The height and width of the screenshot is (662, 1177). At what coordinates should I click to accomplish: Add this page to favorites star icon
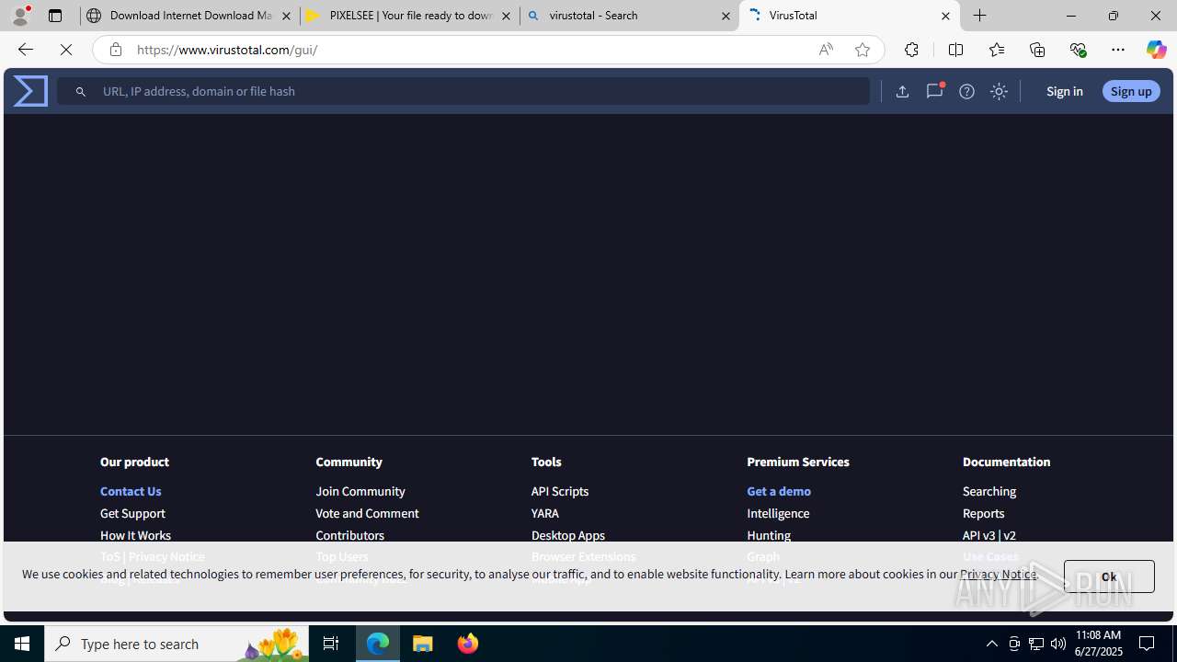pyautogui.click(x=863, y=50)
